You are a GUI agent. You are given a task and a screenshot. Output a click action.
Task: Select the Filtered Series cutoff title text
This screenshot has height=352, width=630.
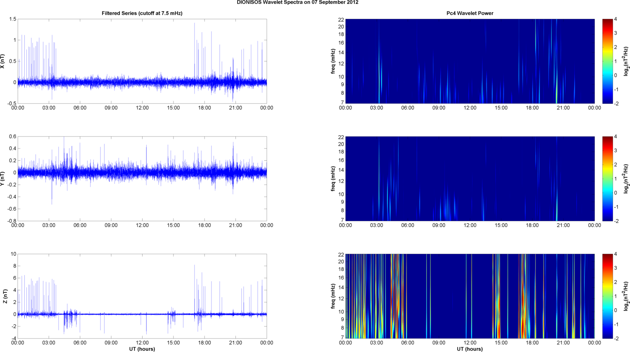tap(142, 13)
